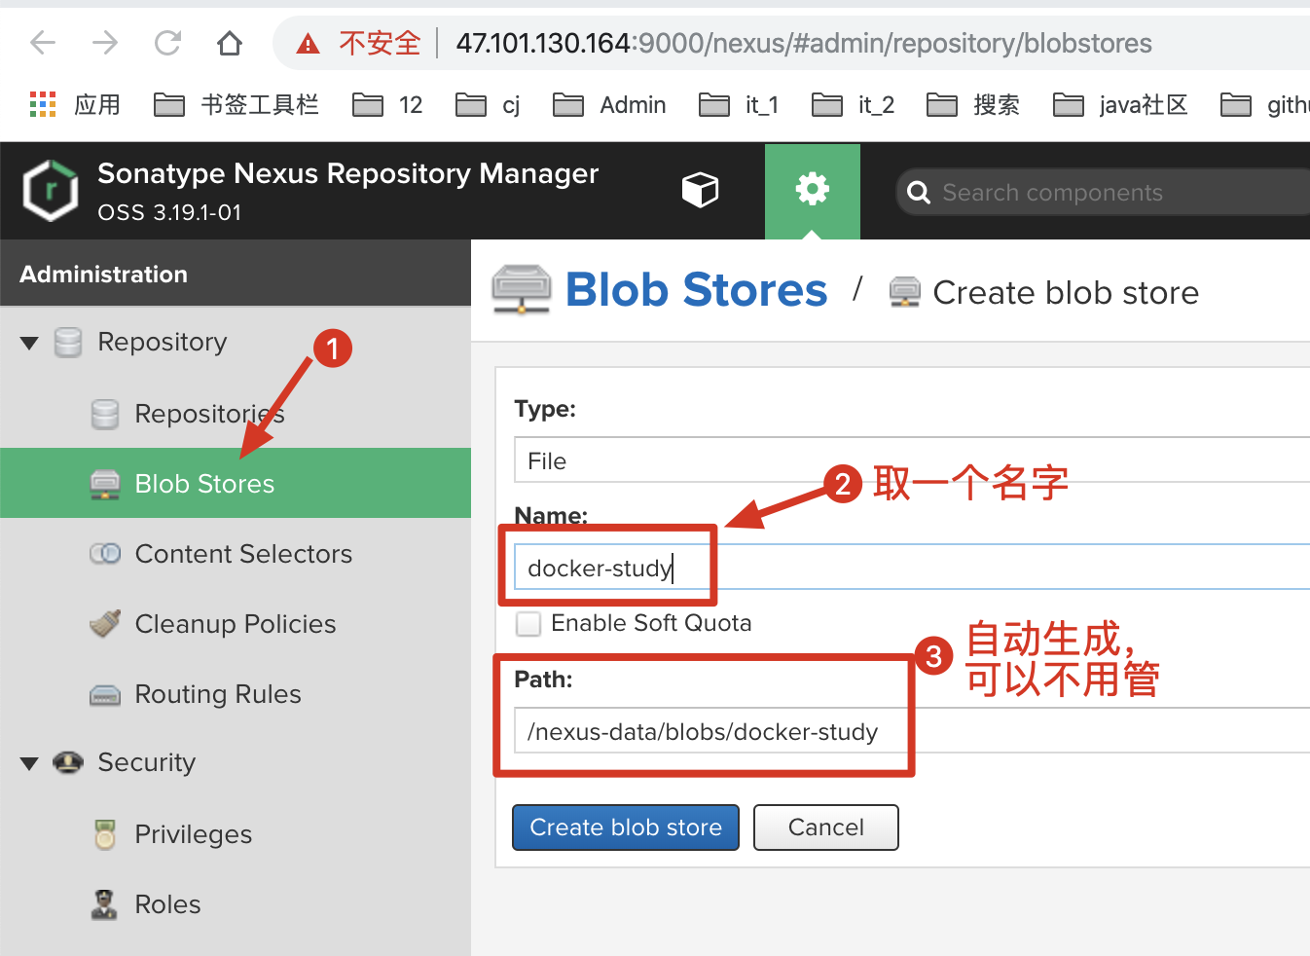Click the browser back arrow
Viewport: 1310px width, 956px height.
(x=43, y=43)
